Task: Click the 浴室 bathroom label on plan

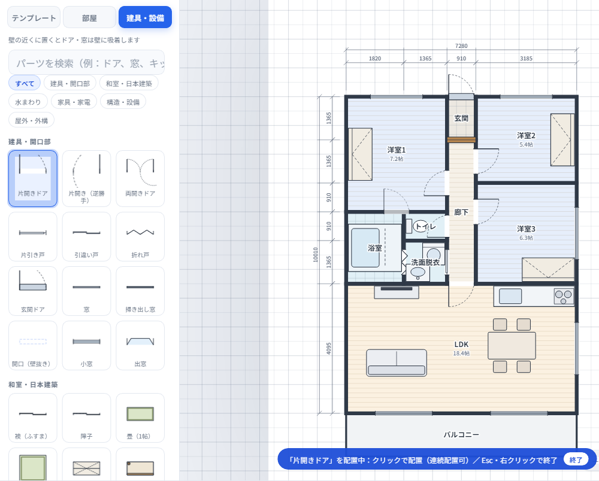Action: click(375, 248)
